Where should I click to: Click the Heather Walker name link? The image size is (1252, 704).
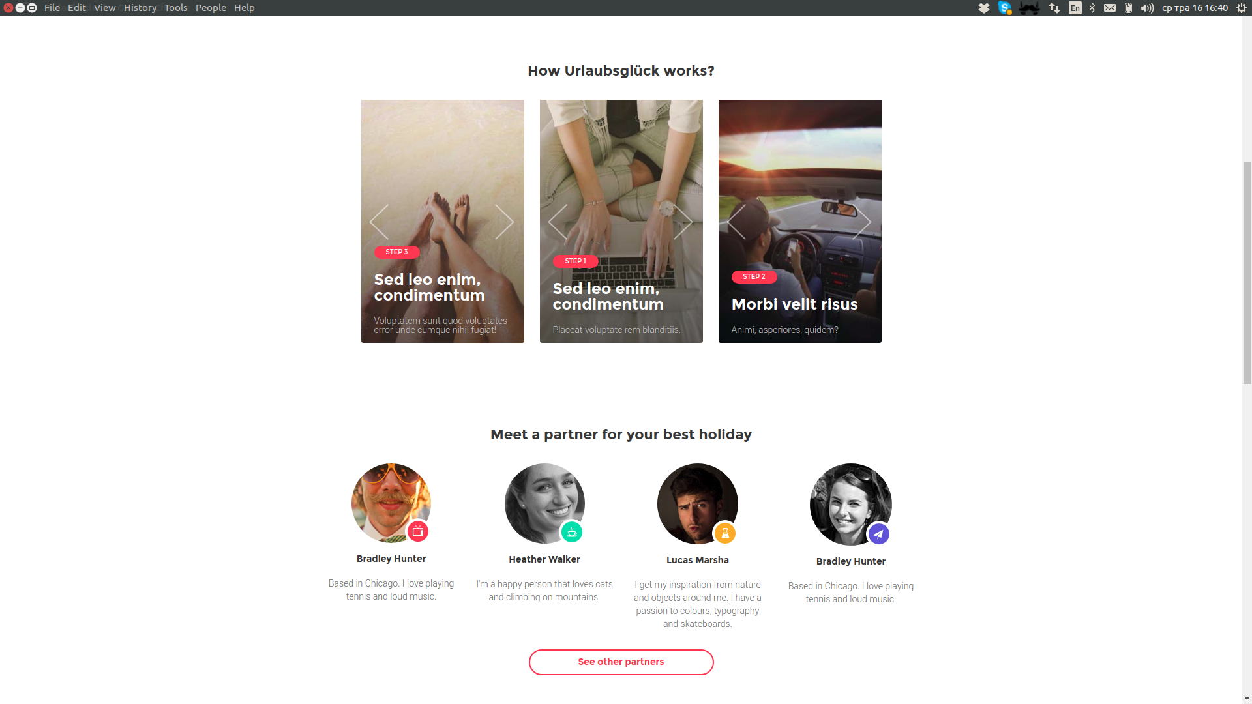tap(544, 559)
